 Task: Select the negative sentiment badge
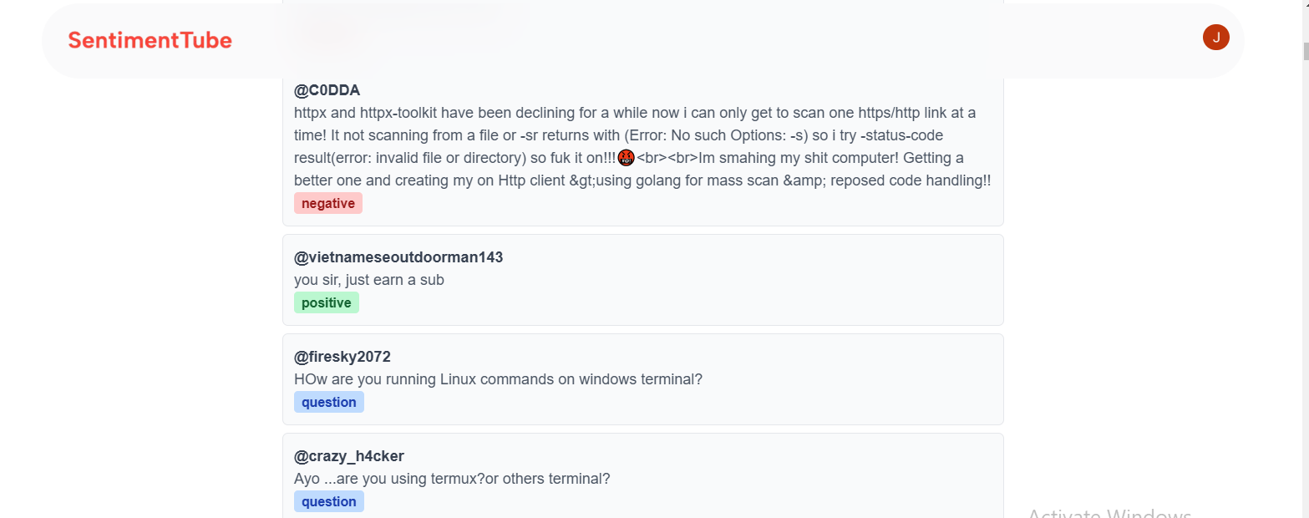(327, 203)
